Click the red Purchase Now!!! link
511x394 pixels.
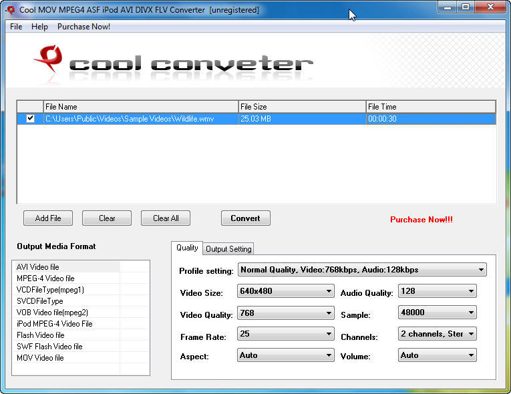tap(421, 220)
